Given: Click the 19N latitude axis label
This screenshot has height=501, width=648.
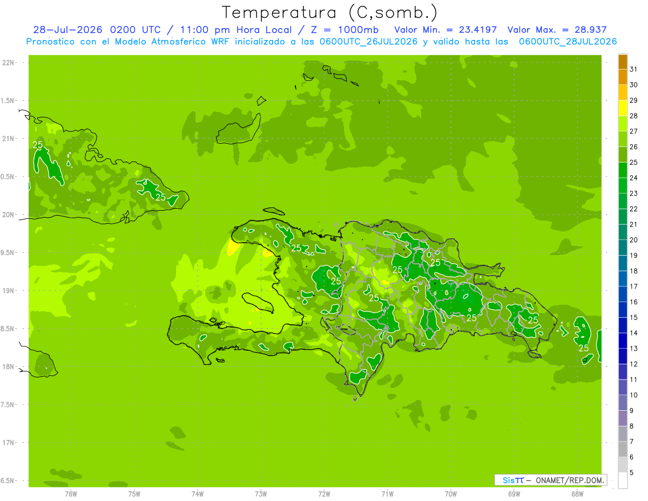Looking at the screenshot, I should point(8,291).
